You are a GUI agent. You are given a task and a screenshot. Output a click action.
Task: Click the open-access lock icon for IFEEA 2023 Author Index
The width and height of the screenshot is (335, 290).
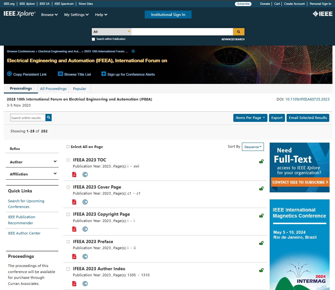coord(261,270)
